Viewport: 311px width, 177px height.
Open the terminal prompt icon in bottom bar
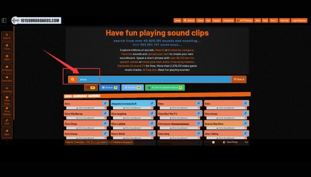point(93,142)
